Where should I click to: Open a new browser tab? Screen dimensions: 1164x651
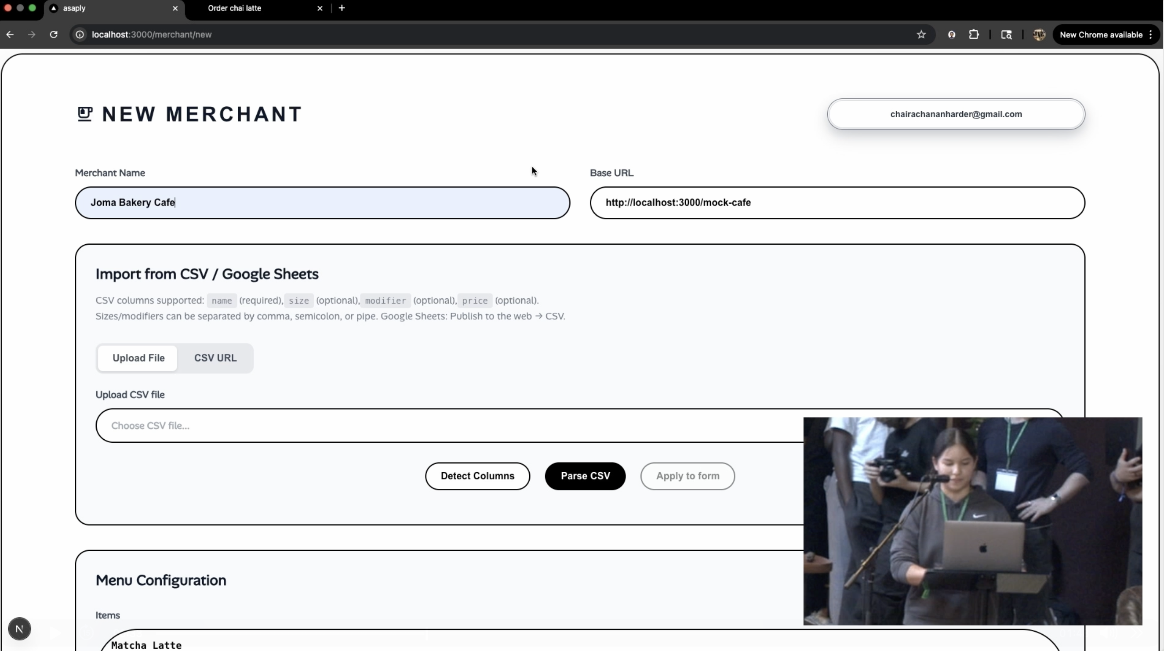(342, 8)
